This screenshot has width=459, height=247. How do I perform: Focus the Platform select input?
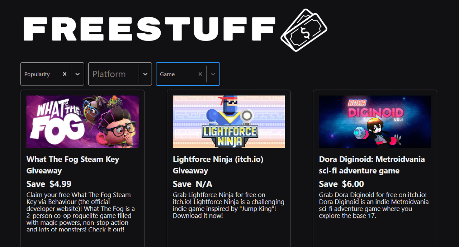click(x=114, y=74)
